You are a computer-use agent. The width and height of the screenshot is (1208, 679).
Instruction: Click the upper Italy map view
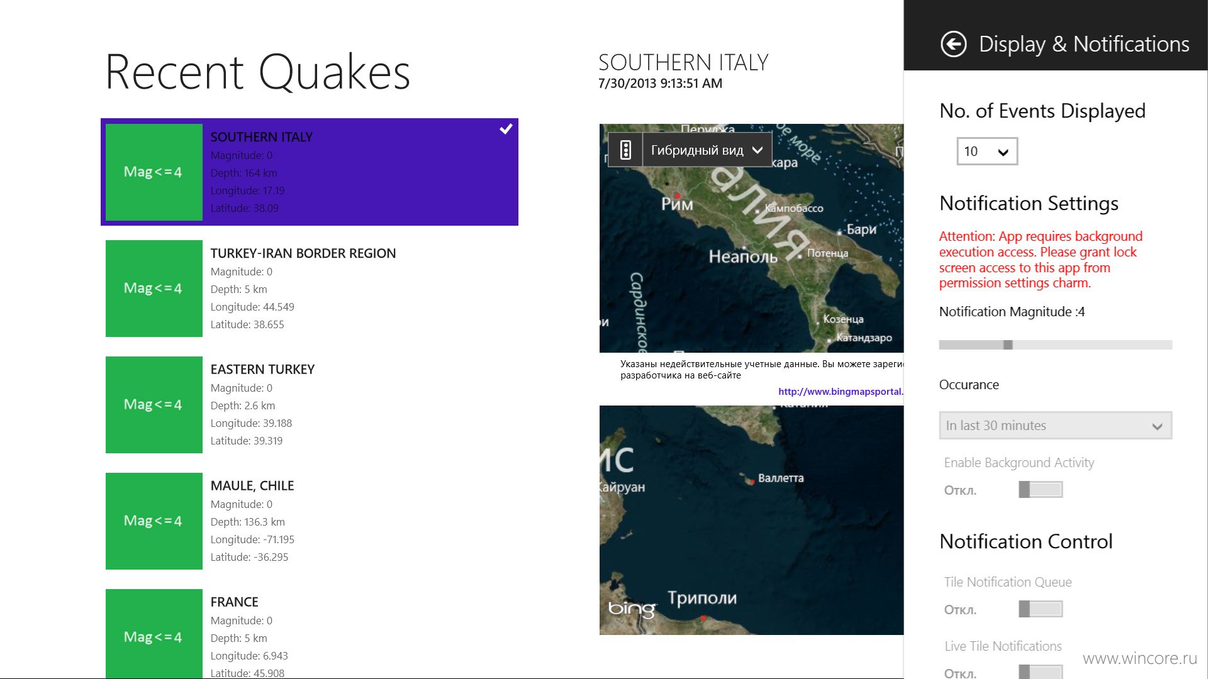(x=751, y=238)
